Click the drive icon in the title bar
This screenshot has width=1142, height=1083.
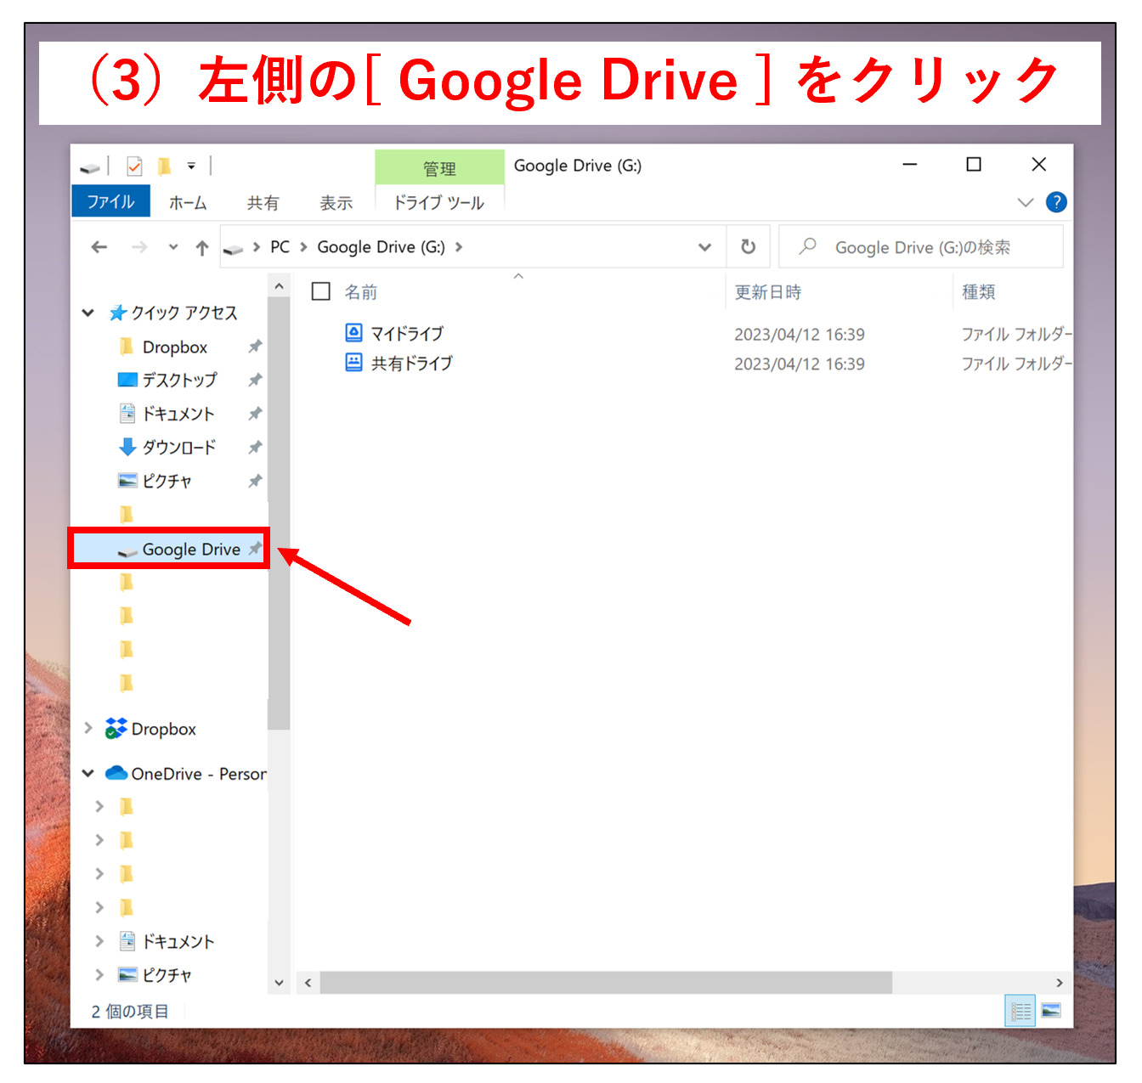point(89,167)
